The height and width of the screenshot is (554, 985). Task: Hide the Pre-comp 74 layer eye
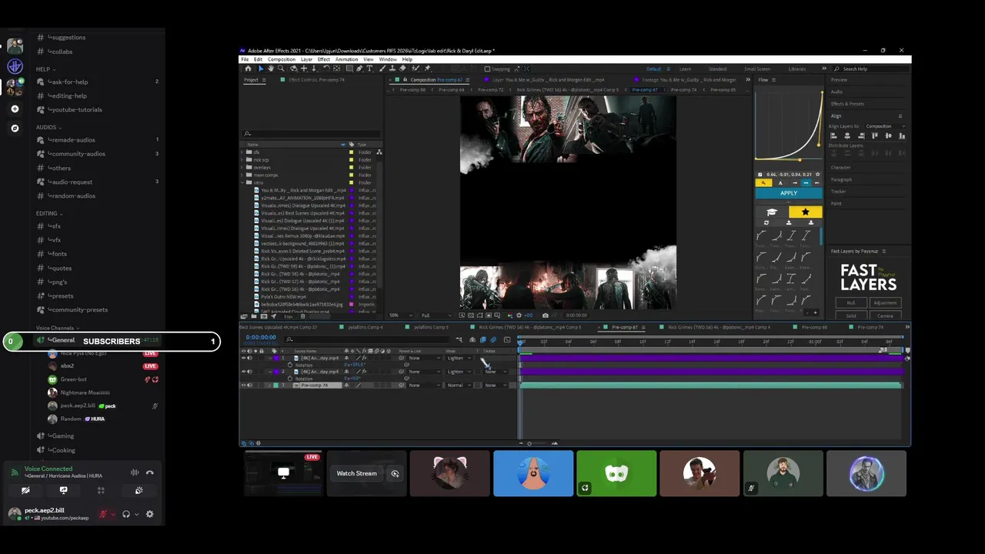[244, 385]
